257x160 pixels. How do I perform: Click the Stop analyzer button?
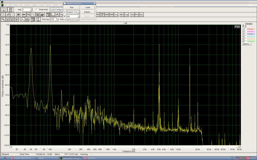point(11,10)
